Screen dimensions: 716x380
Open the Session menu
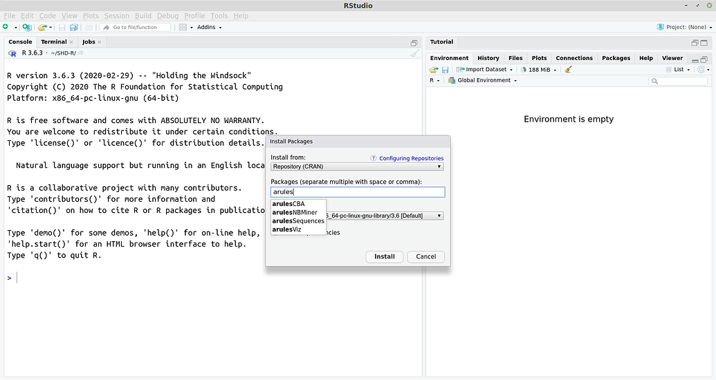pyautogui.click(x=116, y=15)
